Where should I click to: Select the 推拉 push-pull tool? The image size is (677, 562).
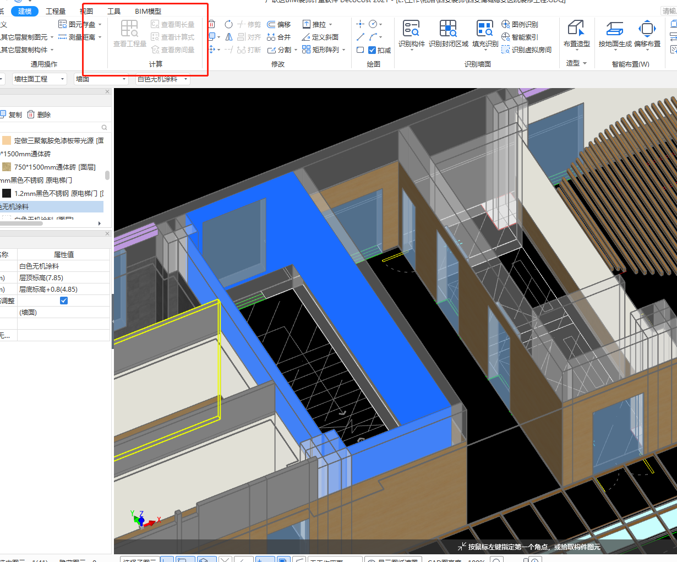(x=314, y=24)
